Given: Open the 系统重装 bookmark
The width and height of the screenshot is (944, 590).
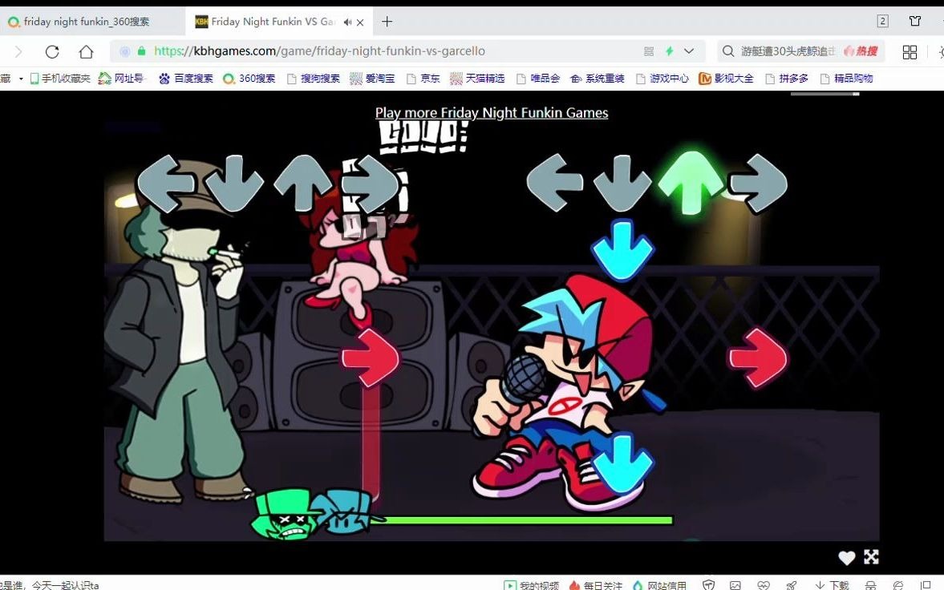Looking at the screenshot, I should click(598, 79).
